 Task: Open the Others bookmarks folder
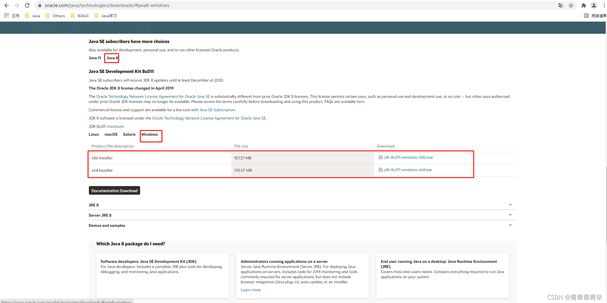[x=55, y=16]
